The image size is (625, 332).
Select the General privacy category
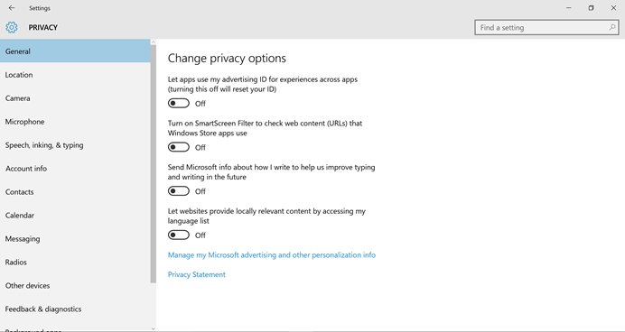point(75,51)
